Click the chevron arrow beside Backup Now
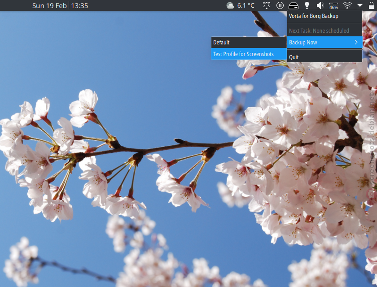377x287 pixels. [356, 43]
